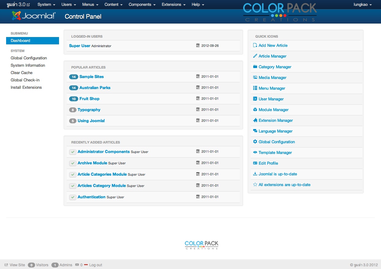Click Log out in the footer

pos(95,265)
